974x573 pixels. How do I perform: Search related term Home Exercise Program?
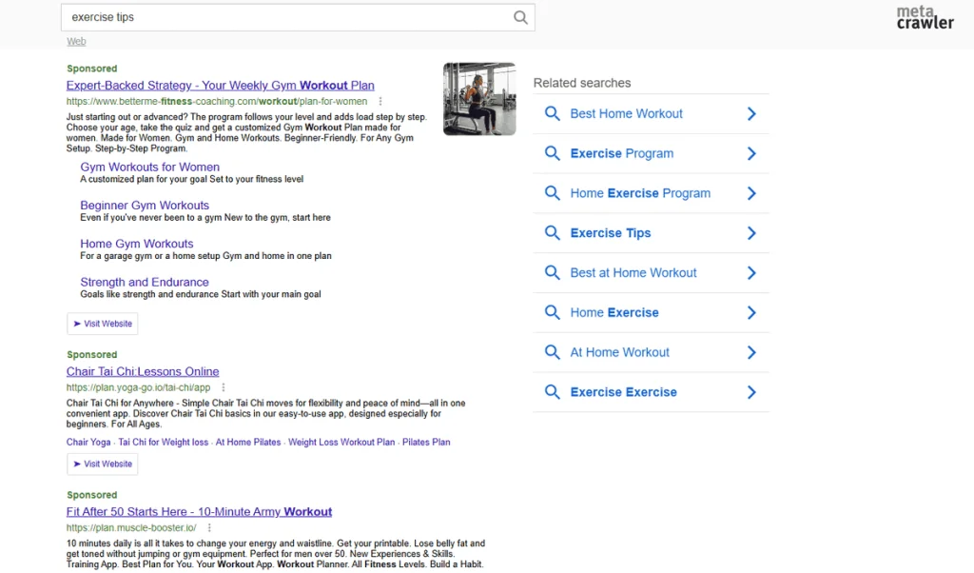pyautogui.click(x=640, y=193)
